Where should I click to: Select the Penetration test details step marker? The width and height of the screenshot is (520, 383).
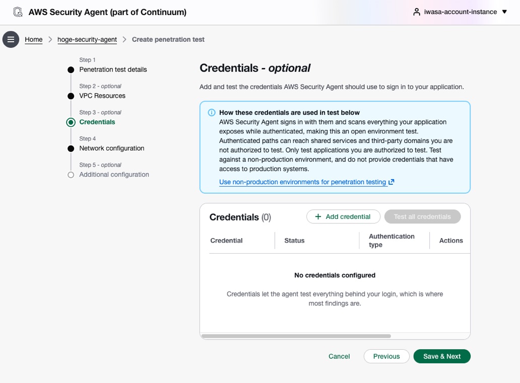[71, 70]
